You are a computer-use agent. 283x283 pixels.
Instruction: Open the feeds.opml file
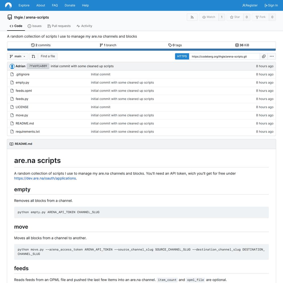pos(24,91)
